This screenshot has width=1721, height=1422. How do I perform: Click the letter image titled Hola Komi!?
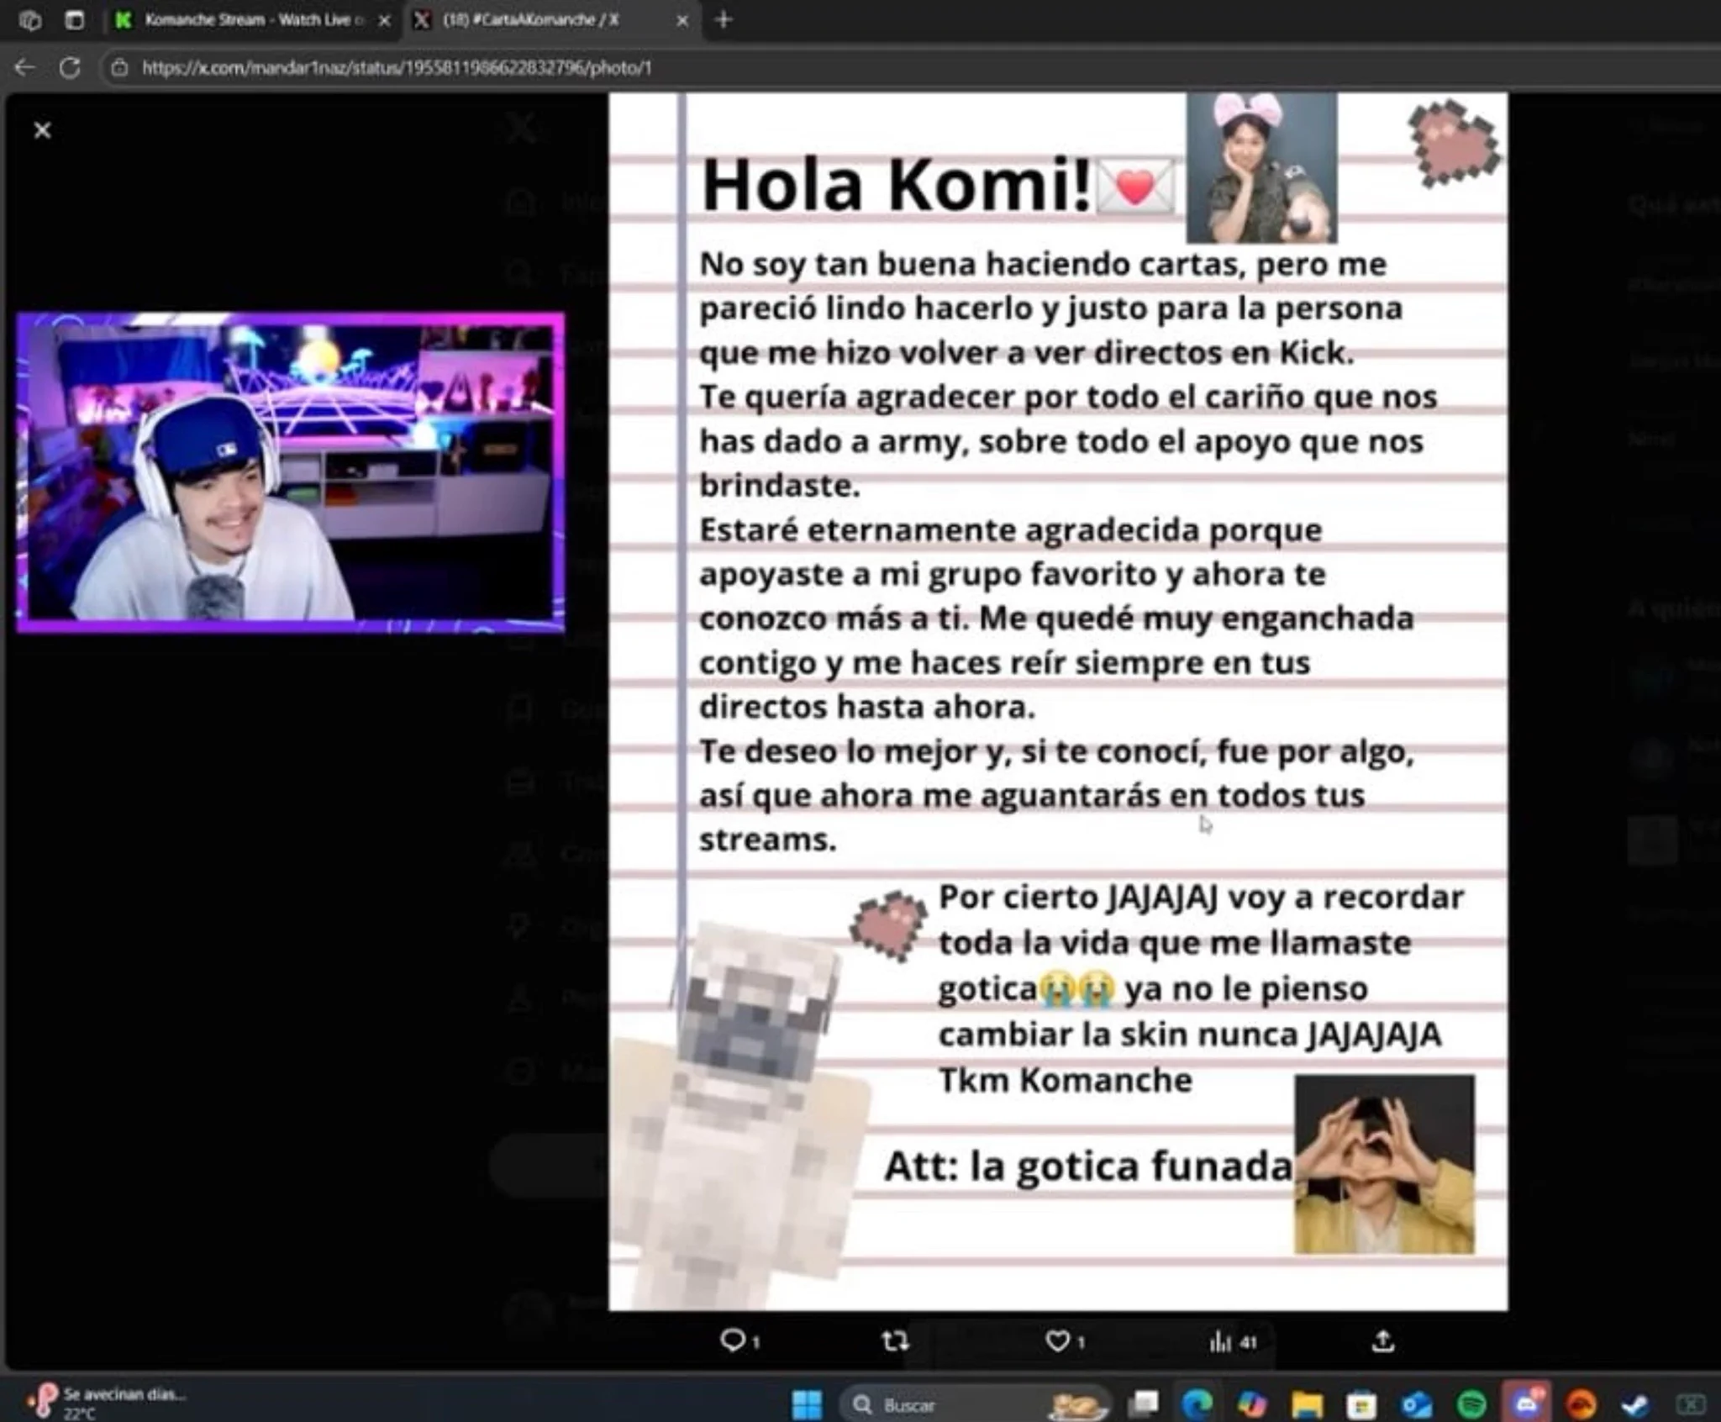[1058, 701]
